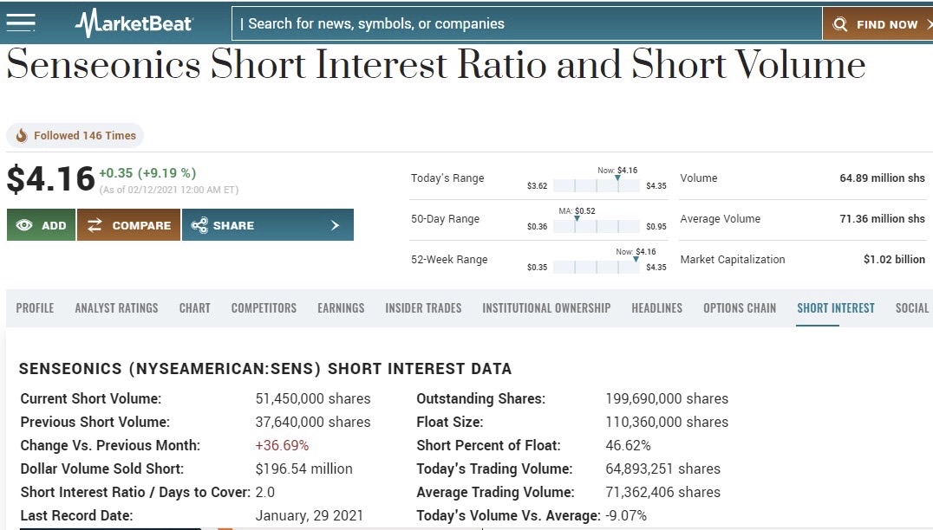Click the Today's Range price bar
933x530 pixels.
coord(597,185)
